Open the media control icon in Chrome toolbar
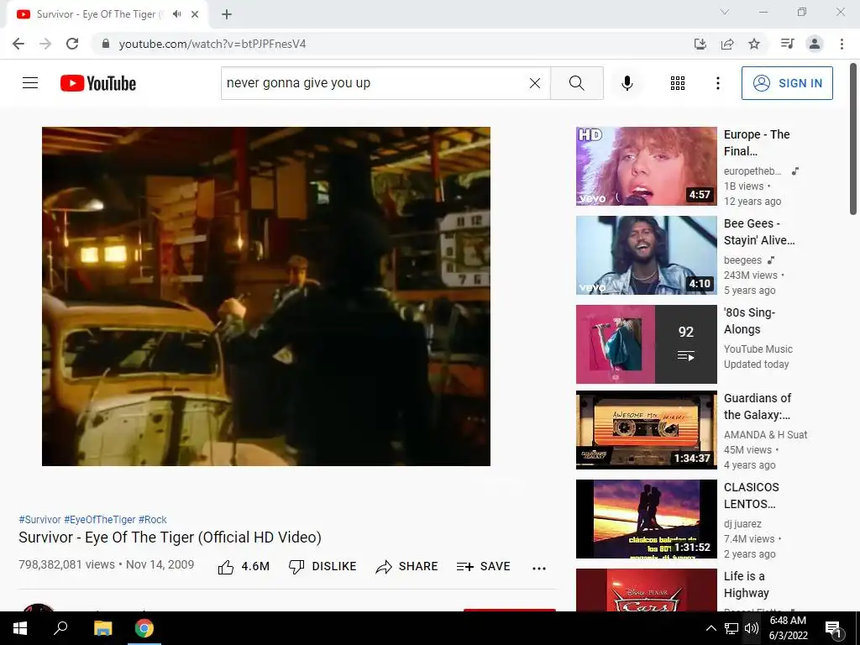The width and height of the screenshot is (860, 645). [x=788, y=44]
